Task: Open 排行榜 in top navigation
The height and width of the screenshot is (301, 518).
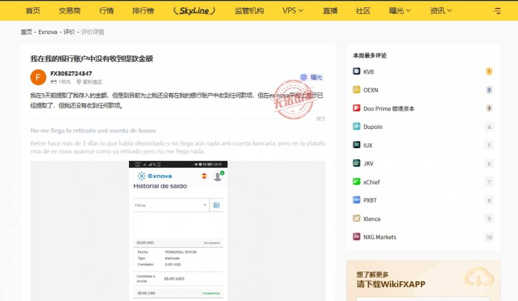Action: [x=143, y=11]
